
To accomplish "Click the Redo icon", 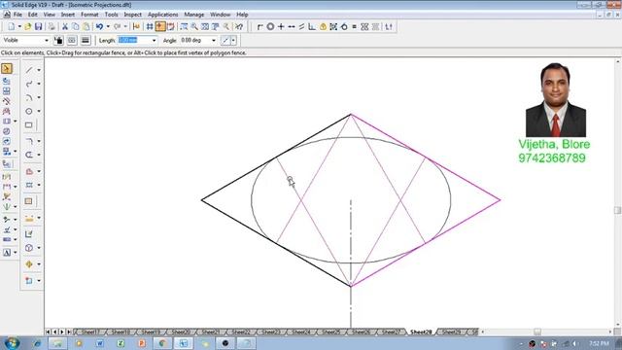I will [117, 26].
